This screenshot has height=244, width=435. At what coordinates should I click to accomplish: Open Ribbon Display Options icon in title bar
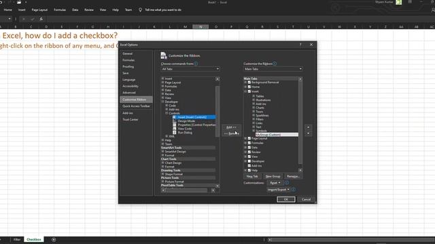pyautogui.click(x=410, y=2)
